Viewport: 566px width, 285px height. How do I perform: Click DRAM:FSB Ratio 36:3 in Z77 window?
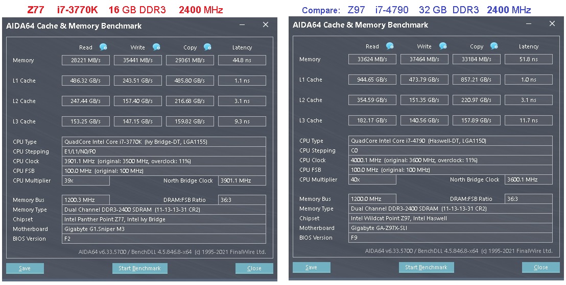tap(242, 200)
